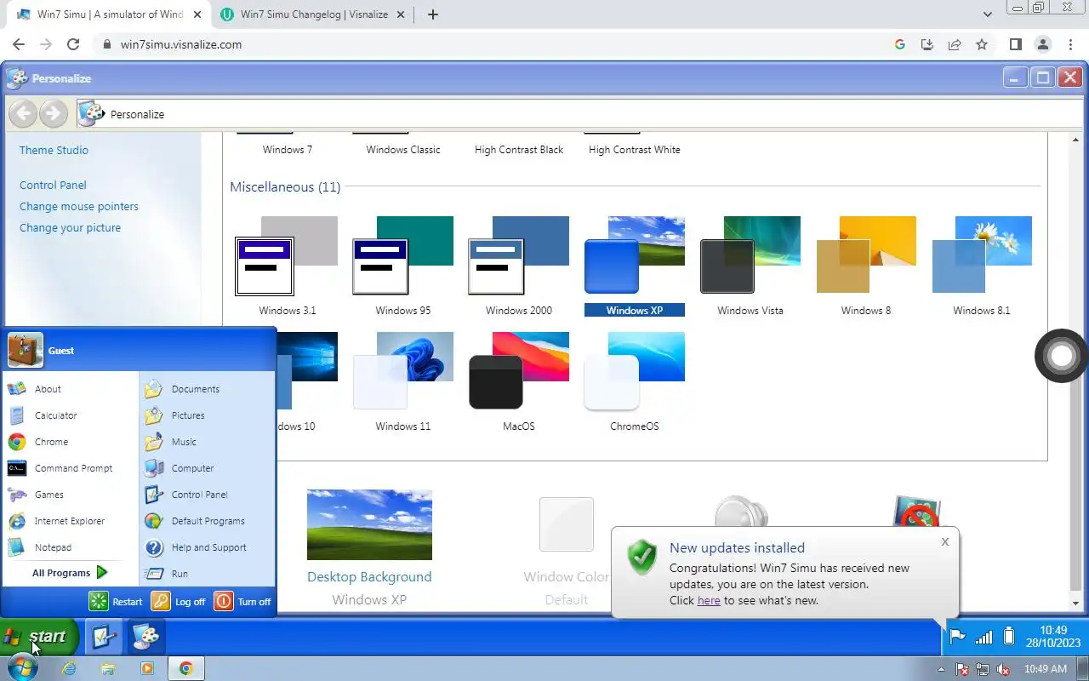Open File Explorer on Windows 7 taskbar
This screenshot has height=681, width=1089.
tap(108, 668)
